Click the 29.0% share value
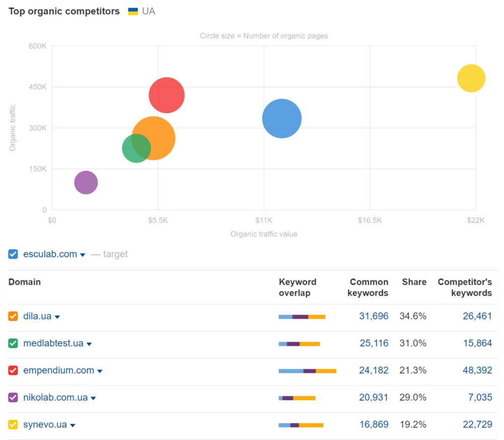 tap(413, 397)
